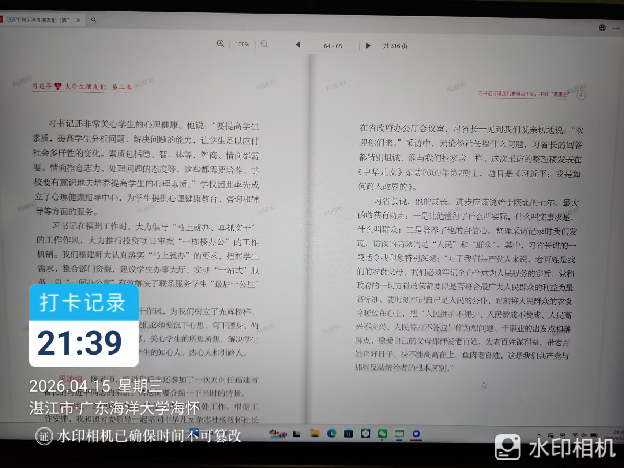The image size is (624, 468).
Task: Click the 100% zoom level box
Action: coord(242,44)
